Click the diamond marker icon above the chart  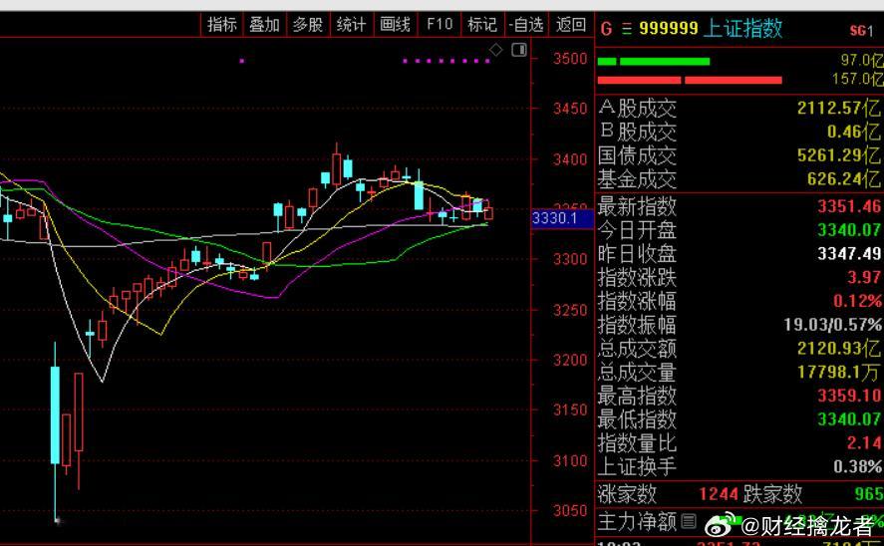pyautogui.click(x=495, y=50)
